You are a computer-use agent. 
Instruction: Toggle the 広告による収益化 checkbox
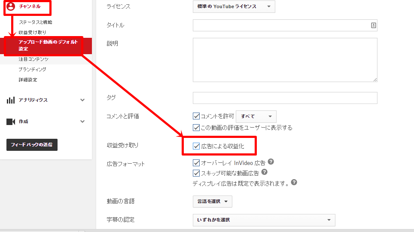coord(196,146)
